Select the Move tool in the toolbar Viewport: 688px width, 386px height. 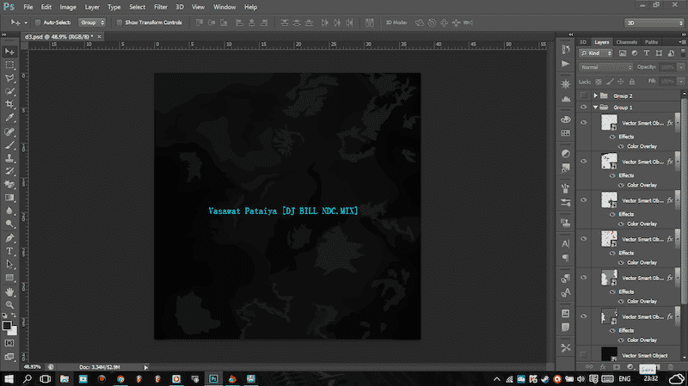(x=9, y=52)
